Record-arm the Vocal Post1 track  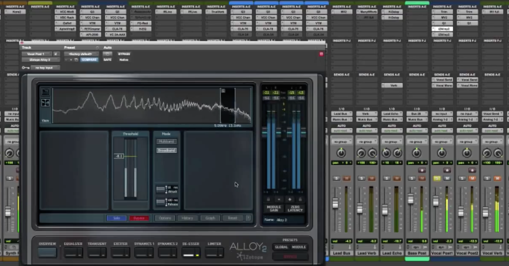pyautogui.click(x=447, y=170)
